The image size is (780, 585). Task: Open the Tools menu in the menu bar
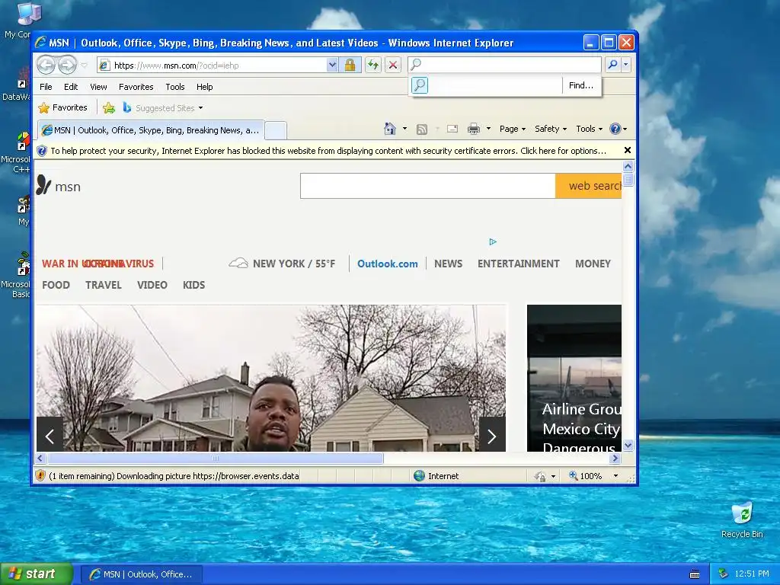click(x=175, y=87)
